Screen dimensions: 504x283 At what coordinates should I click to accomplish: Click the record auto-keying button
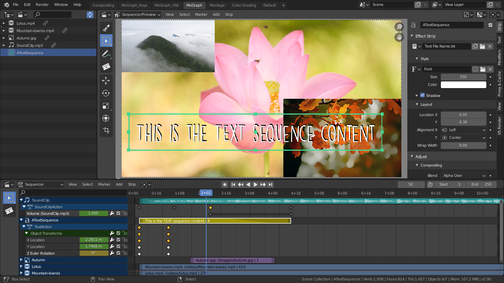225,185
